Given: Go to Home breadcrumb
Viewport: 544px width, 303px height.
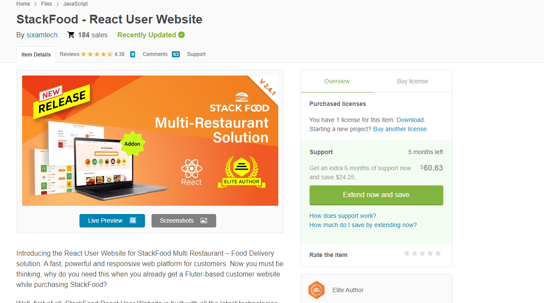Looking at the screenshot, I should (23, 4).
